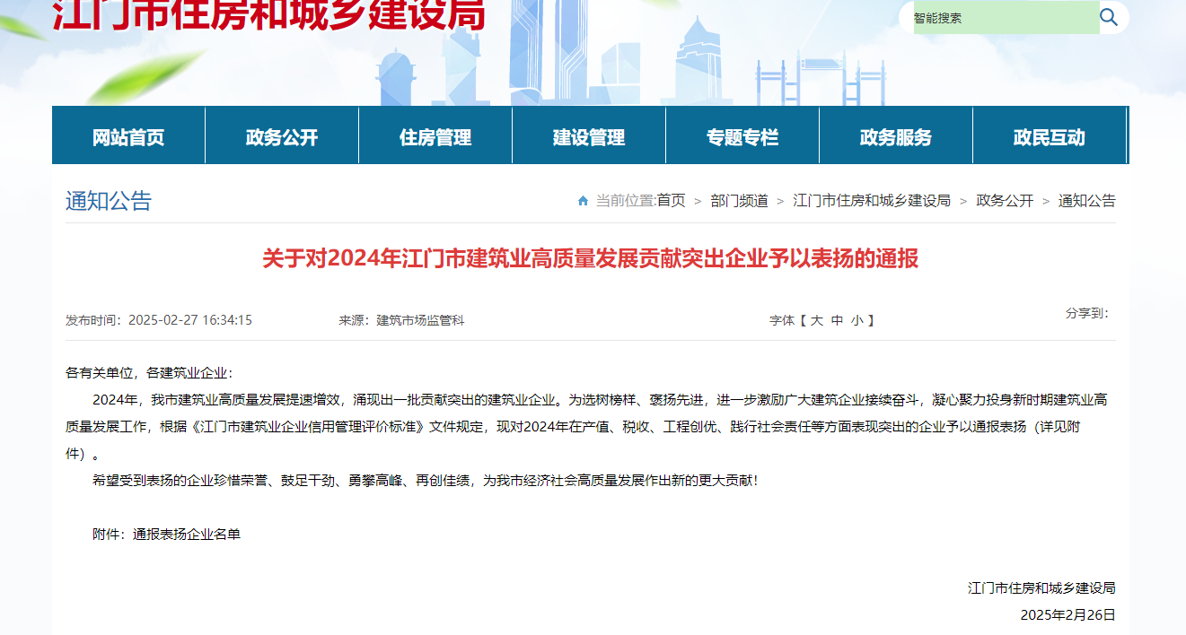Click the red article title about 2024年表扬通报

coord(590,259)
